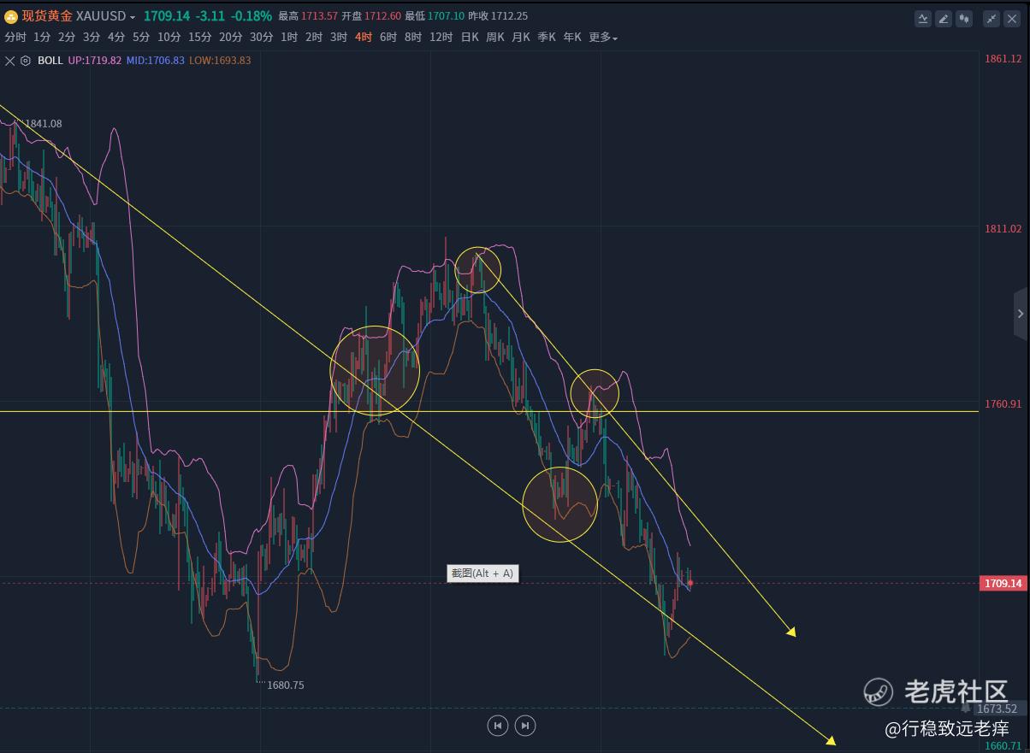Switch to 12时 timeframe

441,38
